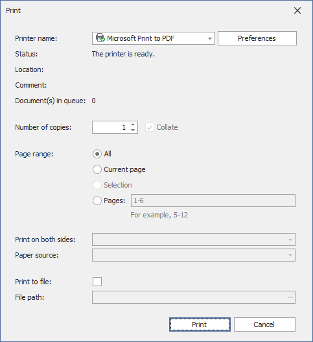Click the 'The printer is ready.' status text

[x=123, y=54]
